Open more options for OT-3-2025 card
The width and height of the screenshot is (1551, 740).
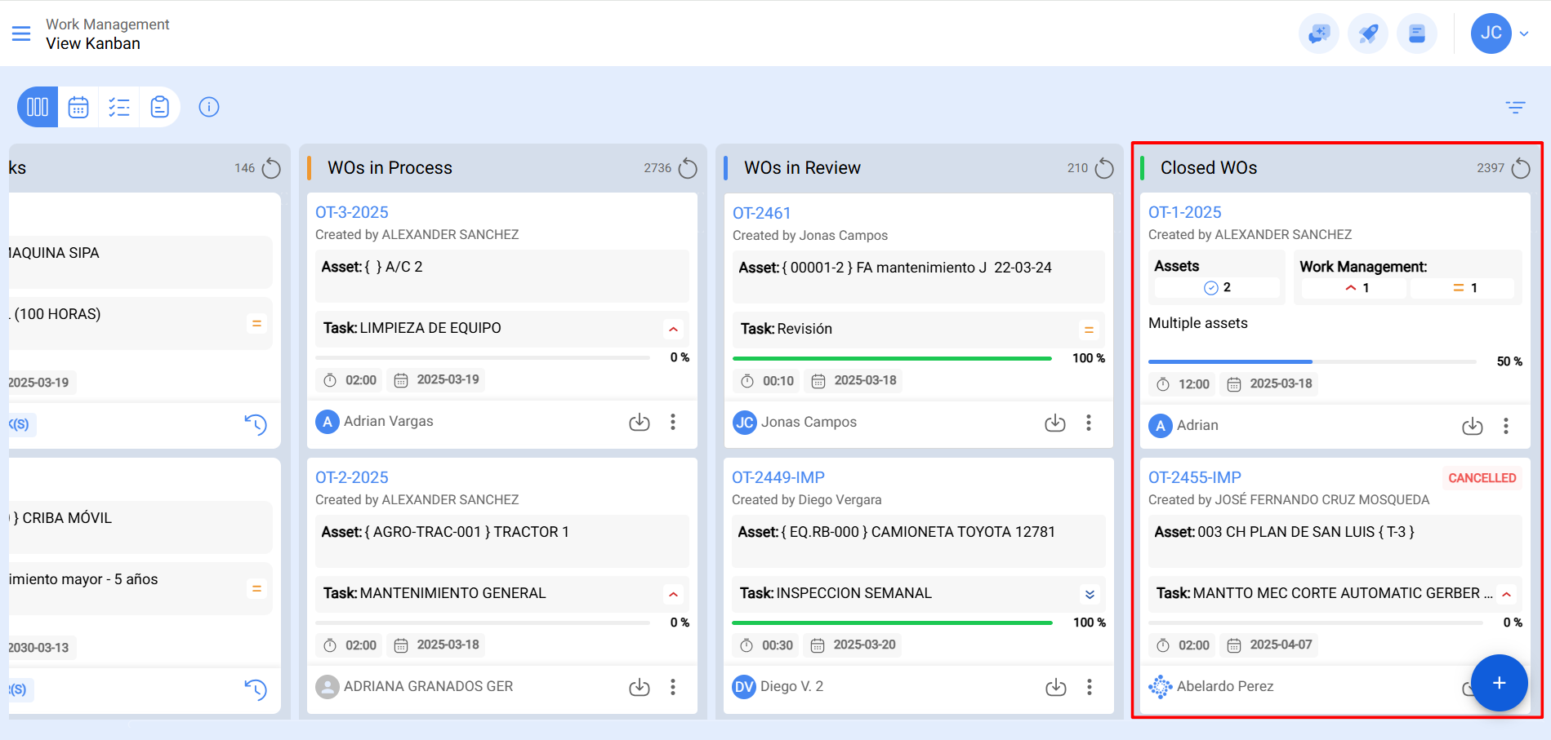click(x=673, y=422)
